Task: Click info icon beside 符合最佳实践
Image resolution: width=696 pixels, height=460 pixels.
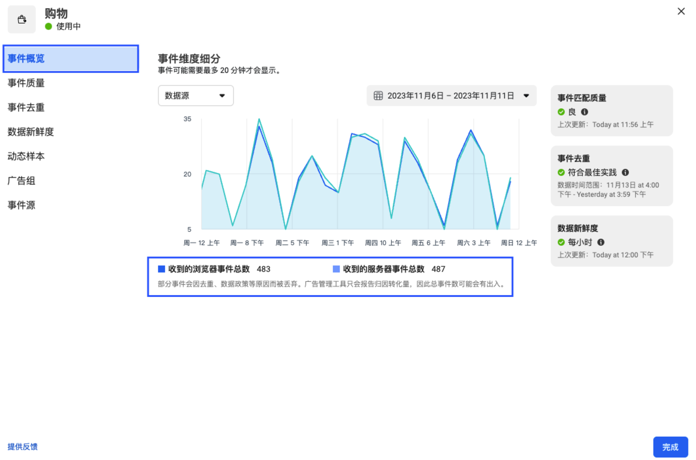Action: pos(625,172)
